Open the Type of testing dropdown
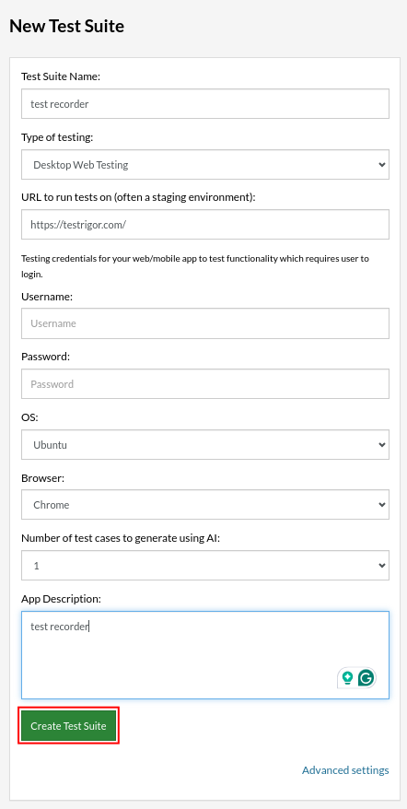 pos(205,165)
